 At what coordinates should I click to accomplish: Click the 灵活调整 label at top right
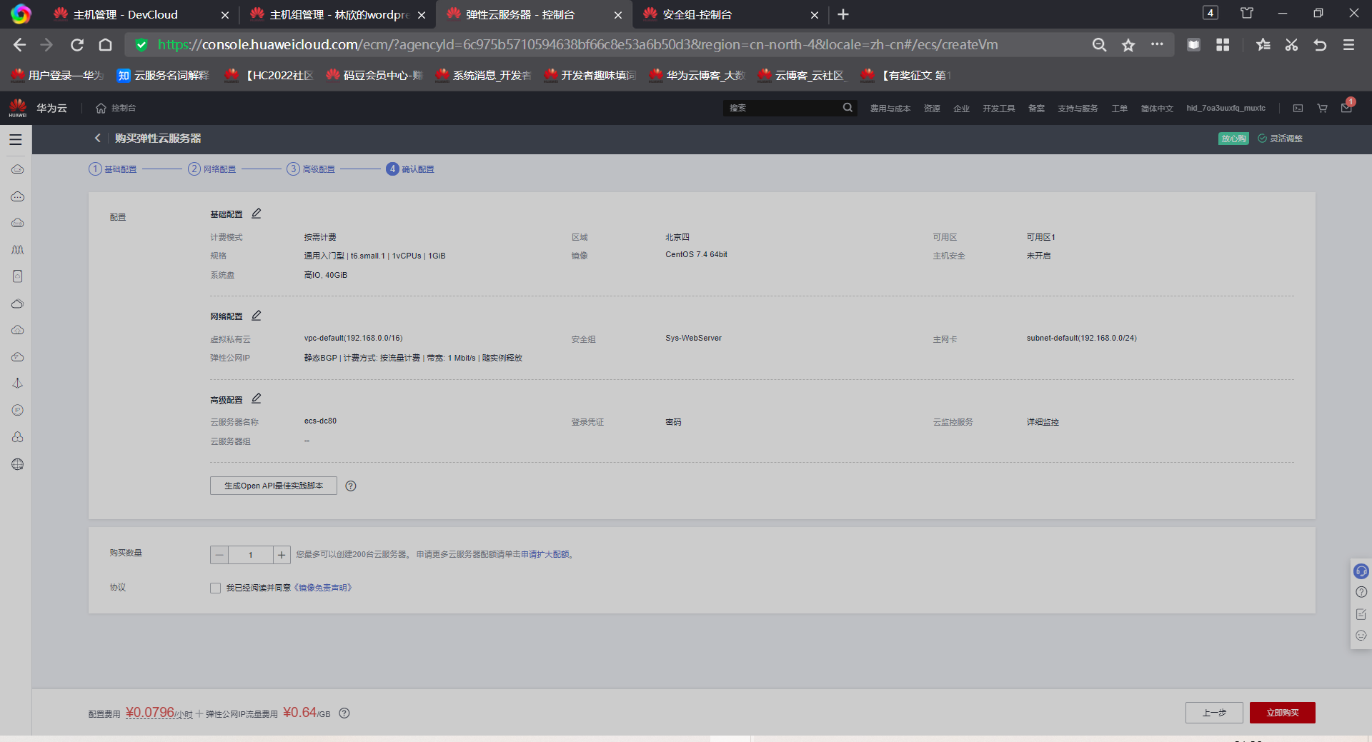(1280, 139)
